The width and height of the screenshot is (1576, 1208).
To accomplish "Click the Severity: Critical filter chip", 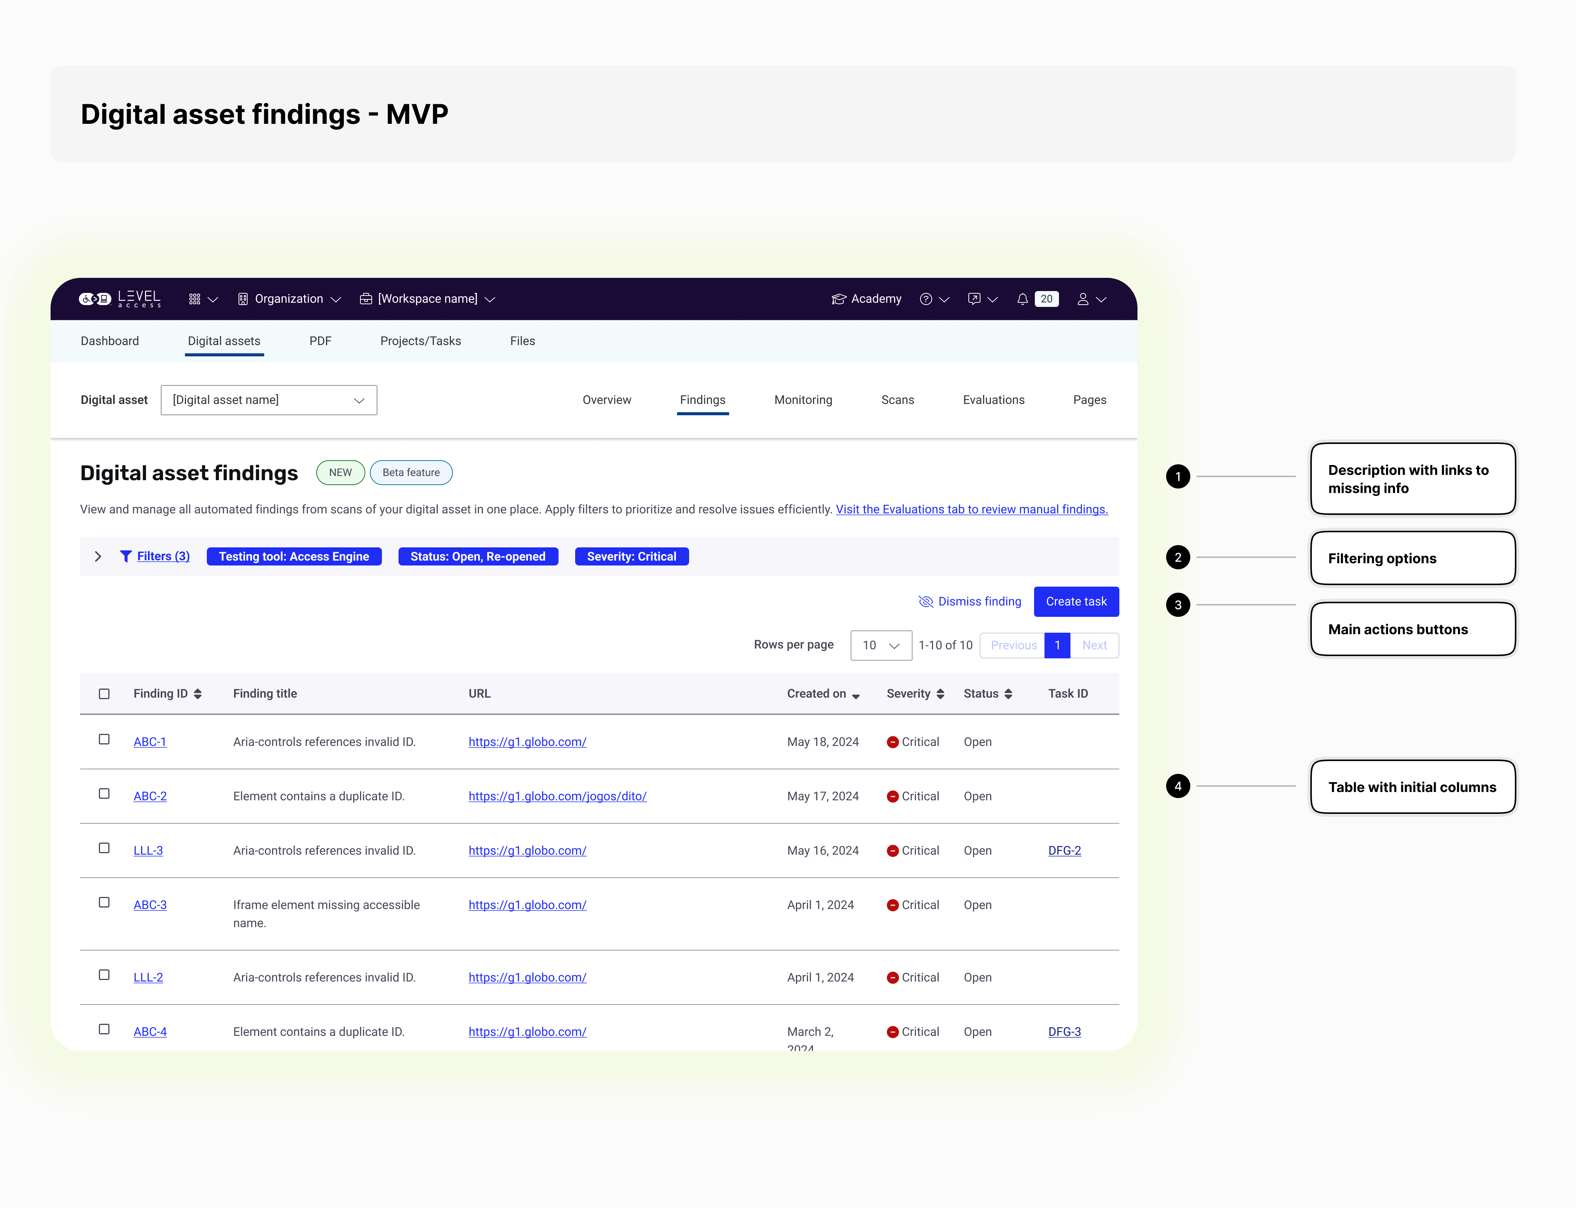I will 631,556.
